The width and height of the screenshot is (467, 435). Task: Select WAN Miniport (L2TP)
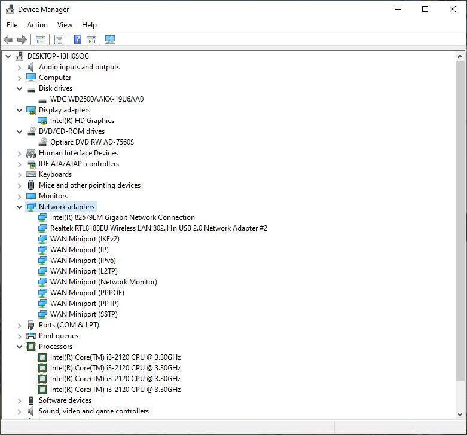click(x=84, y=271)
